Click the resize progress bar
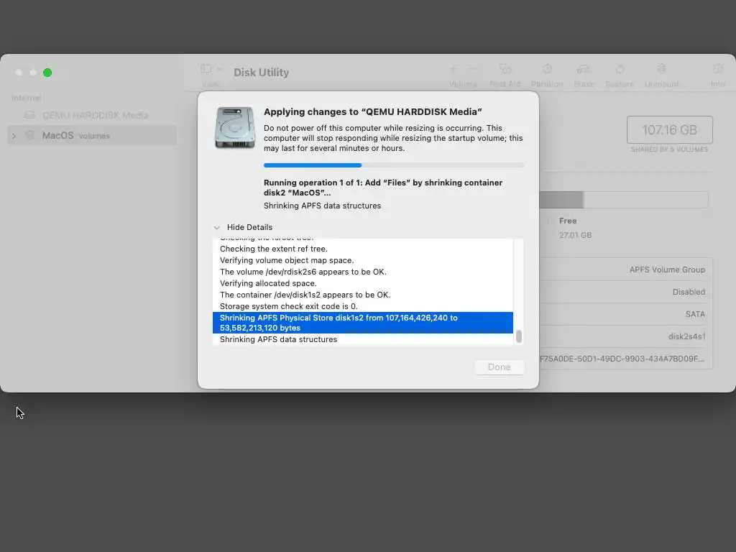This screenshot has width=736, height=552. coord(394,165)
